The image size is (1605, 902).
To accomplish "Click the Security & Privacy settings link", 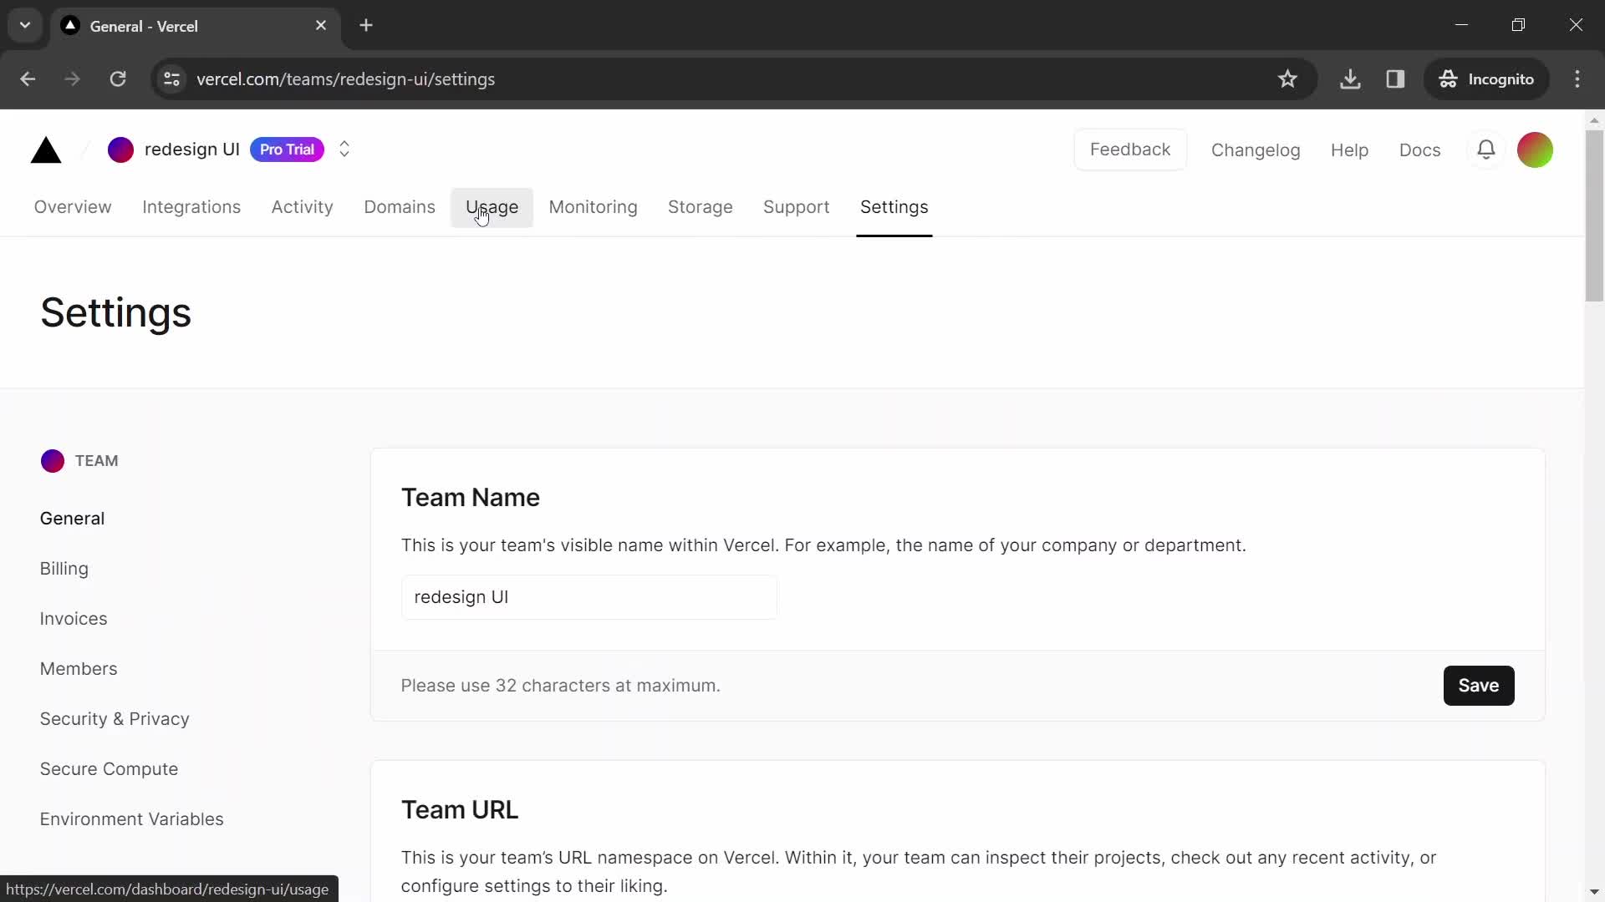I will (x=115, y=719).
